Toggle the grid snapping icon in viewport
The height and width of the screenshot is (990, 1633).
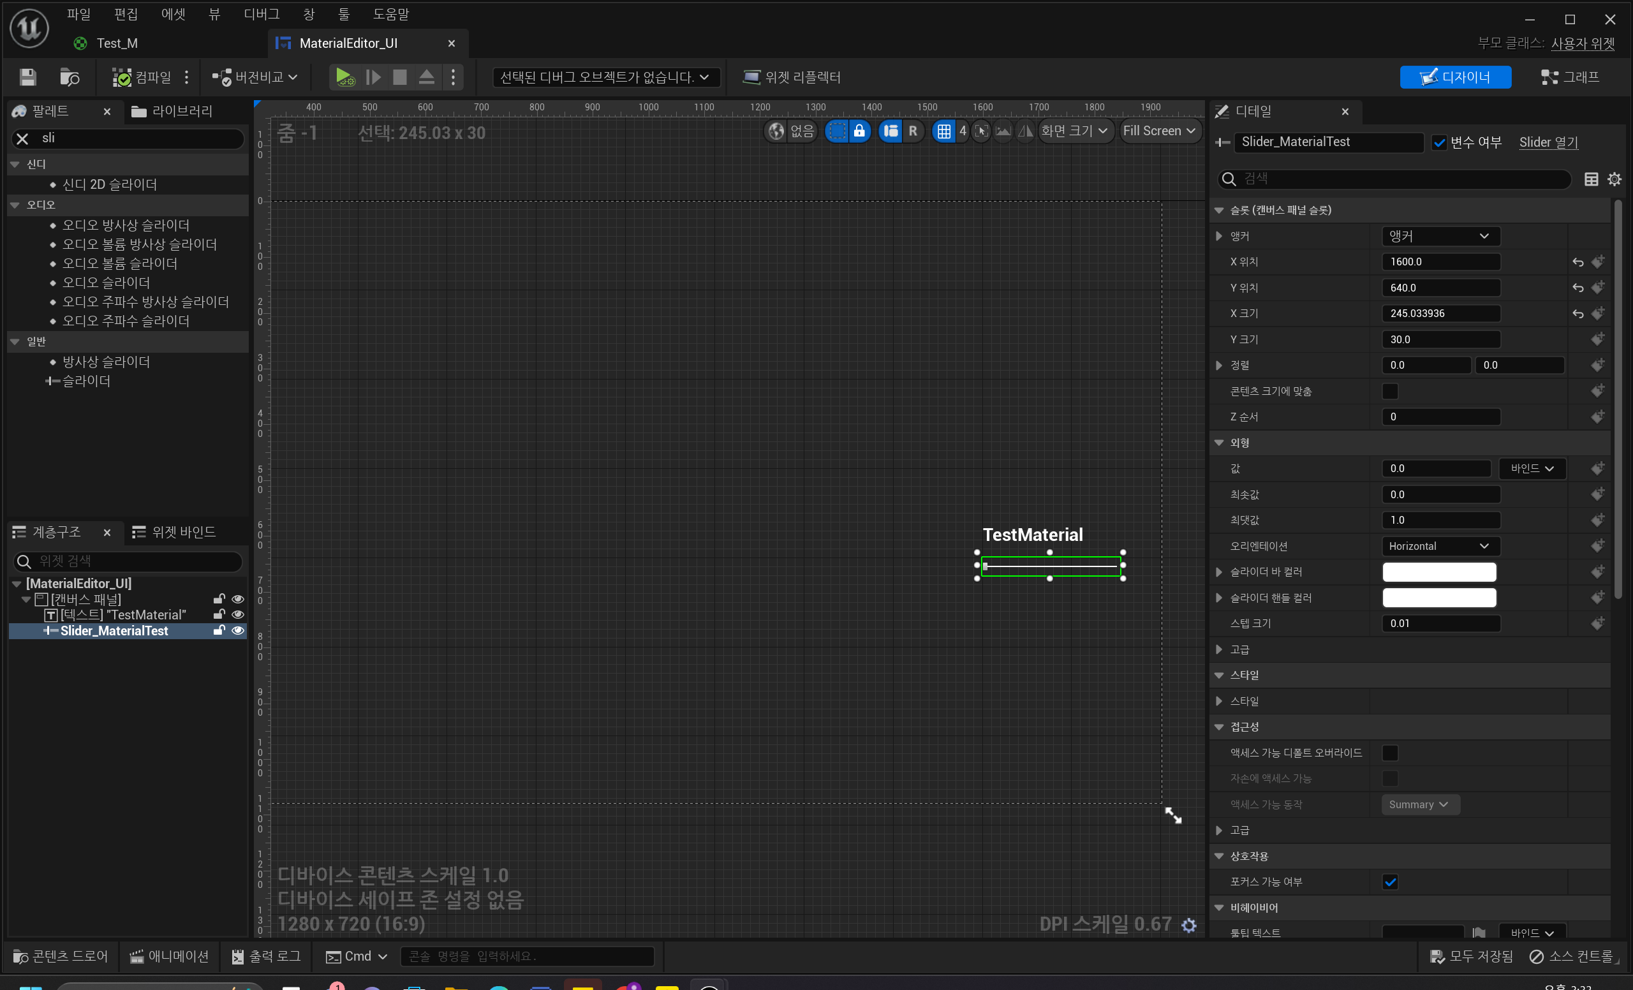[x=943, y=131]
